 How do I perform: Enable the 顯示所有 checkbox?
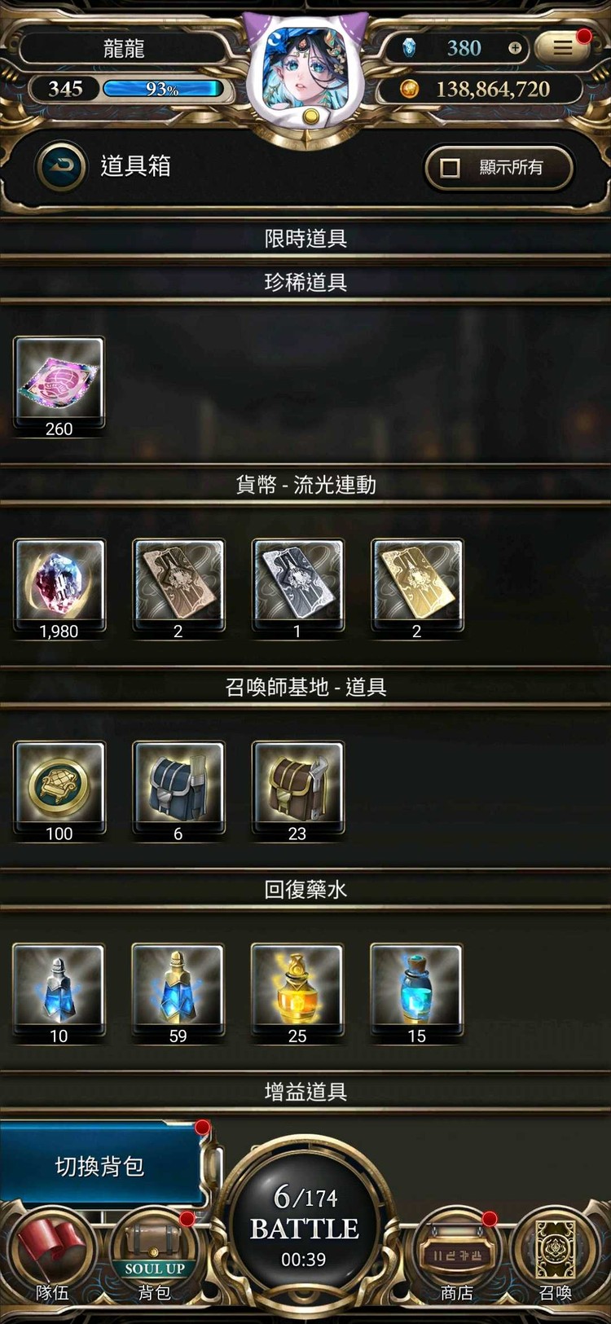point(451,168)
